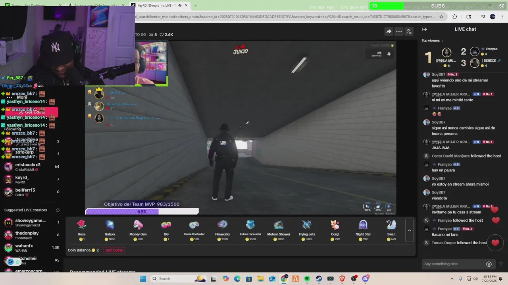Open bellferr13 in the following list
Screen dimensions: 508x285
[x=32, y=192]
